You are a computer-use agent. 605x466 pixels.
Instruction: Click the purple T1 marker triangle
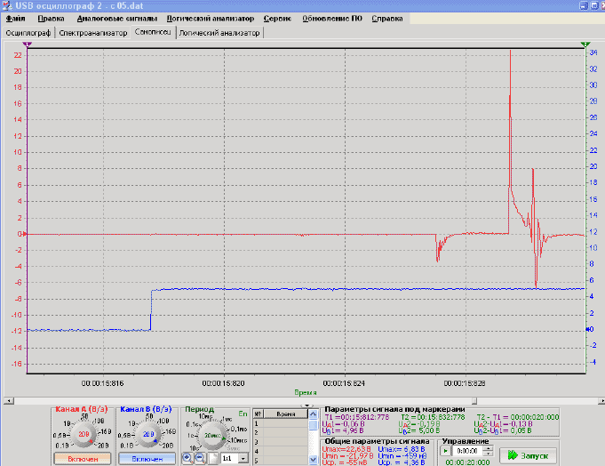pyautogui.click(x=27, y=44)
